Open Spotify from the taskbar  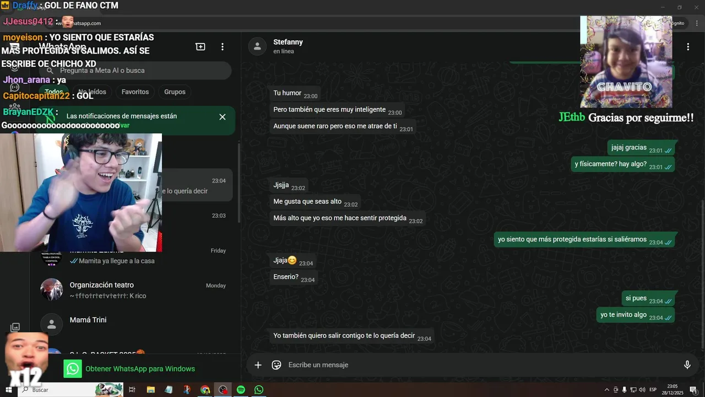(241, 390)
